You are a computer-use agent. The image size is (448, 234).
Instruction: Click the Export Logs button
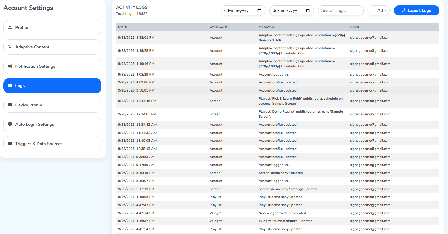tap(417, 10)
